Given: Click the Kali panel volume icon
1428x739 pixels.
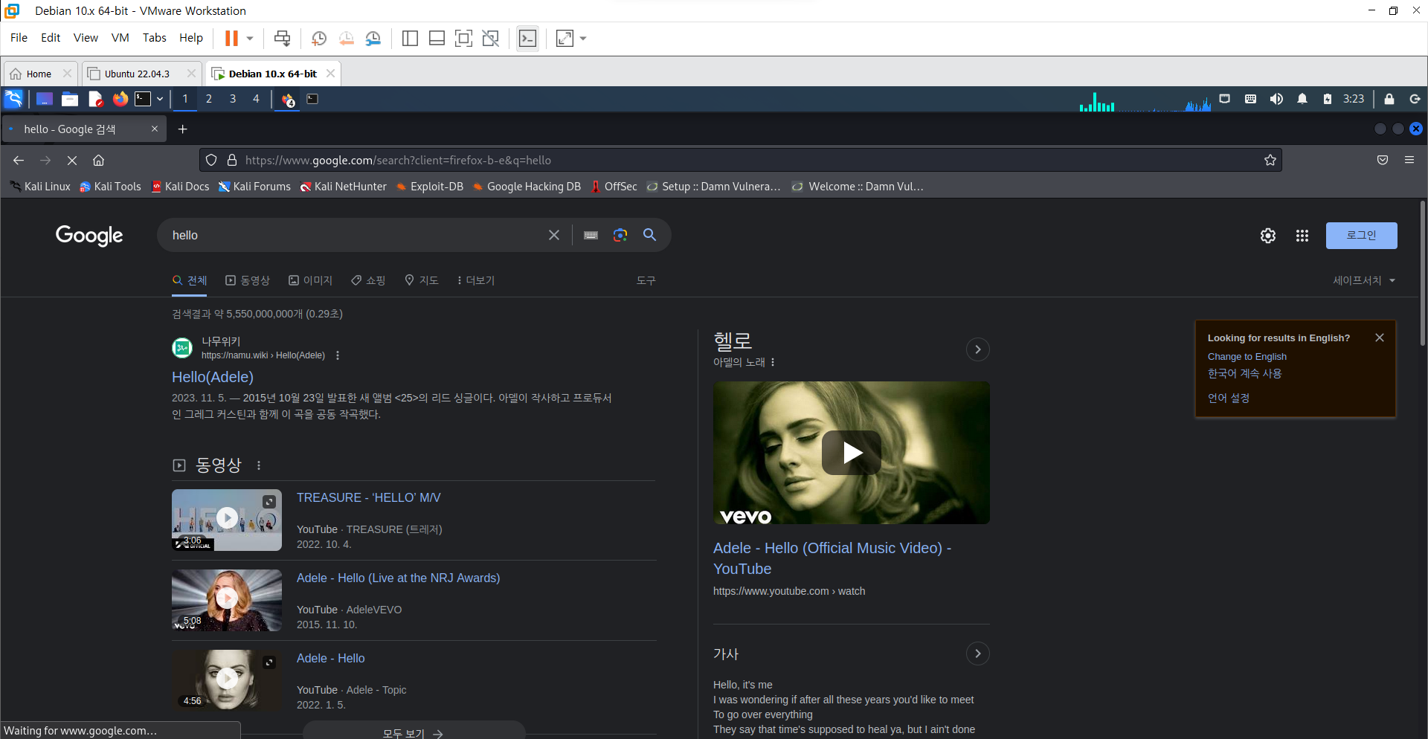Looking at the screenshot, I should pyautogui.click(x=1276, y=99).
